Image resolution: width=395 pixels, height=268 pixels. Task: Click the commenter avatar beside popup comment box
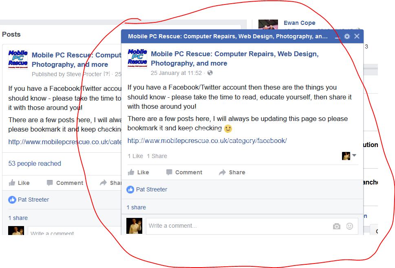134,226
